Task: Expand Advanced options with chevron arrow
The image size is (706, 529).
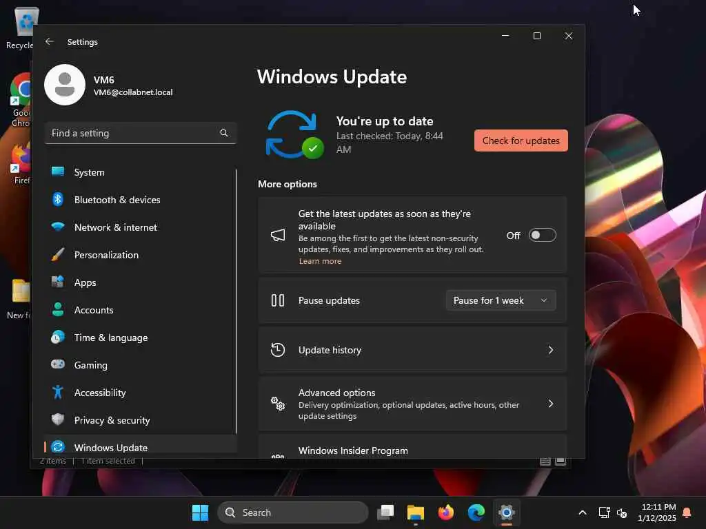Action: coord(551,404)
